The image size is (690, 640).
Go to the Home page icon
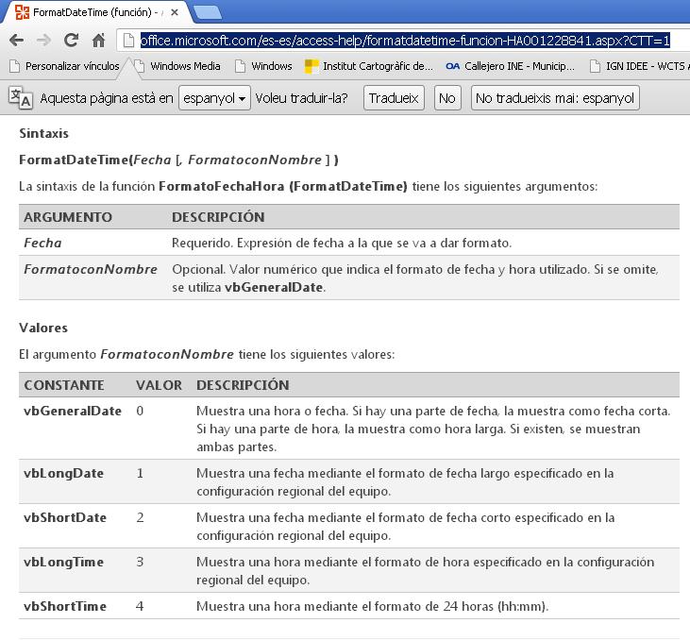(98, 40)
